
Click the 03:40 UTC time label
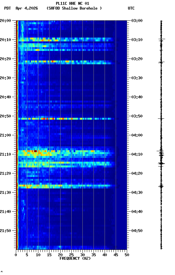coord(137,97)
